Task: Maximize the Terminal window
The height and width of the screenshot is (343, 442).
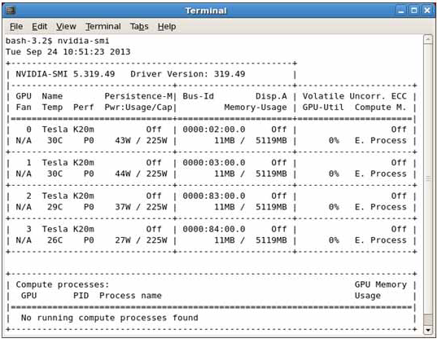Action: 414,11
